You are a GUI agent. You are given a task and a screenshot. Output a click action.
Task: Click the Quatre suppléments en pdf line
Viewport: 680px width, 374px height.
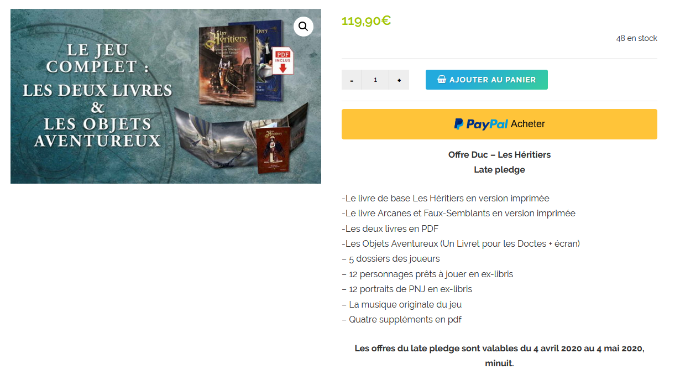pyautogui.click(x=401, y=319)
